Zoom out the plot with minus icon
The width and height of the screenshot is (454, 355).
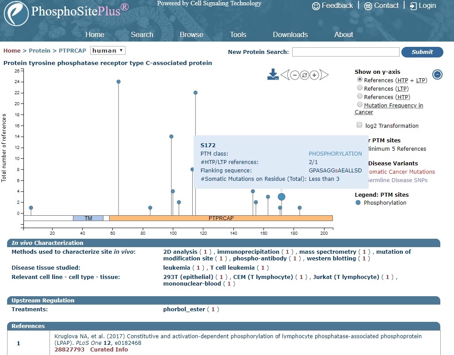[x=294, y=75]
